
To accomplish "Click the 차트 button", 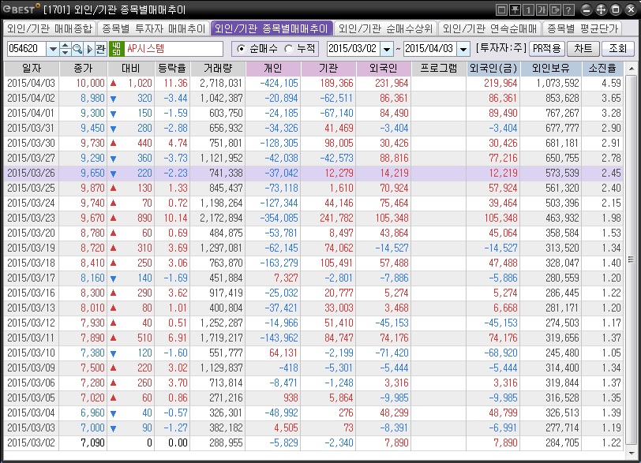I will 583,49.
